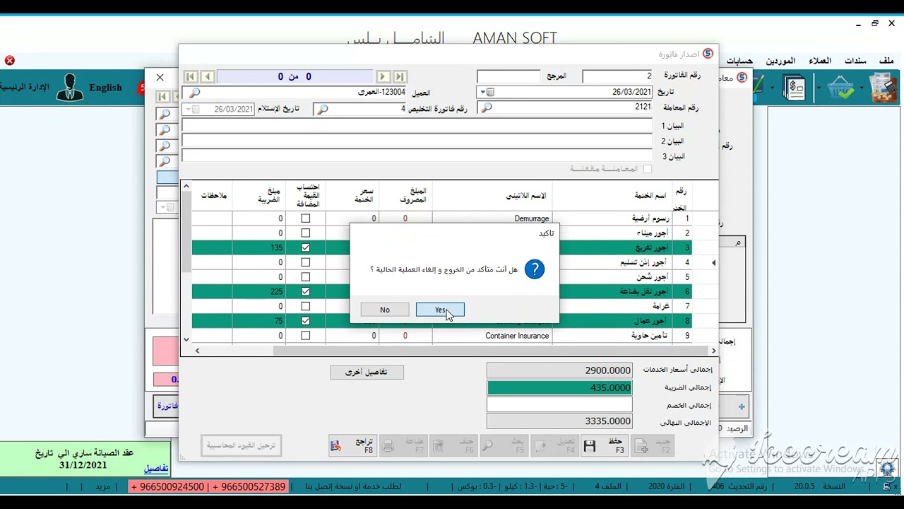Viewport: 904px width, 509px height.
Task: Click the user avatar icon beside English
Action: tap(69, 88)
